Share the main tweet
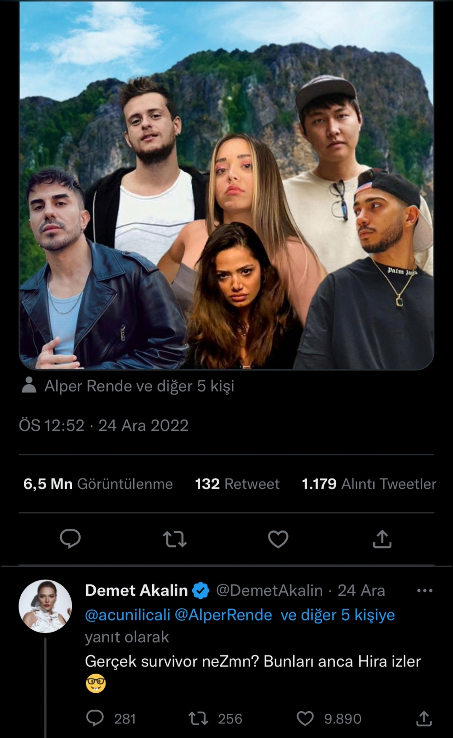Image resolution: width=453 pixels, height=738 pixels. click(382, 539)
